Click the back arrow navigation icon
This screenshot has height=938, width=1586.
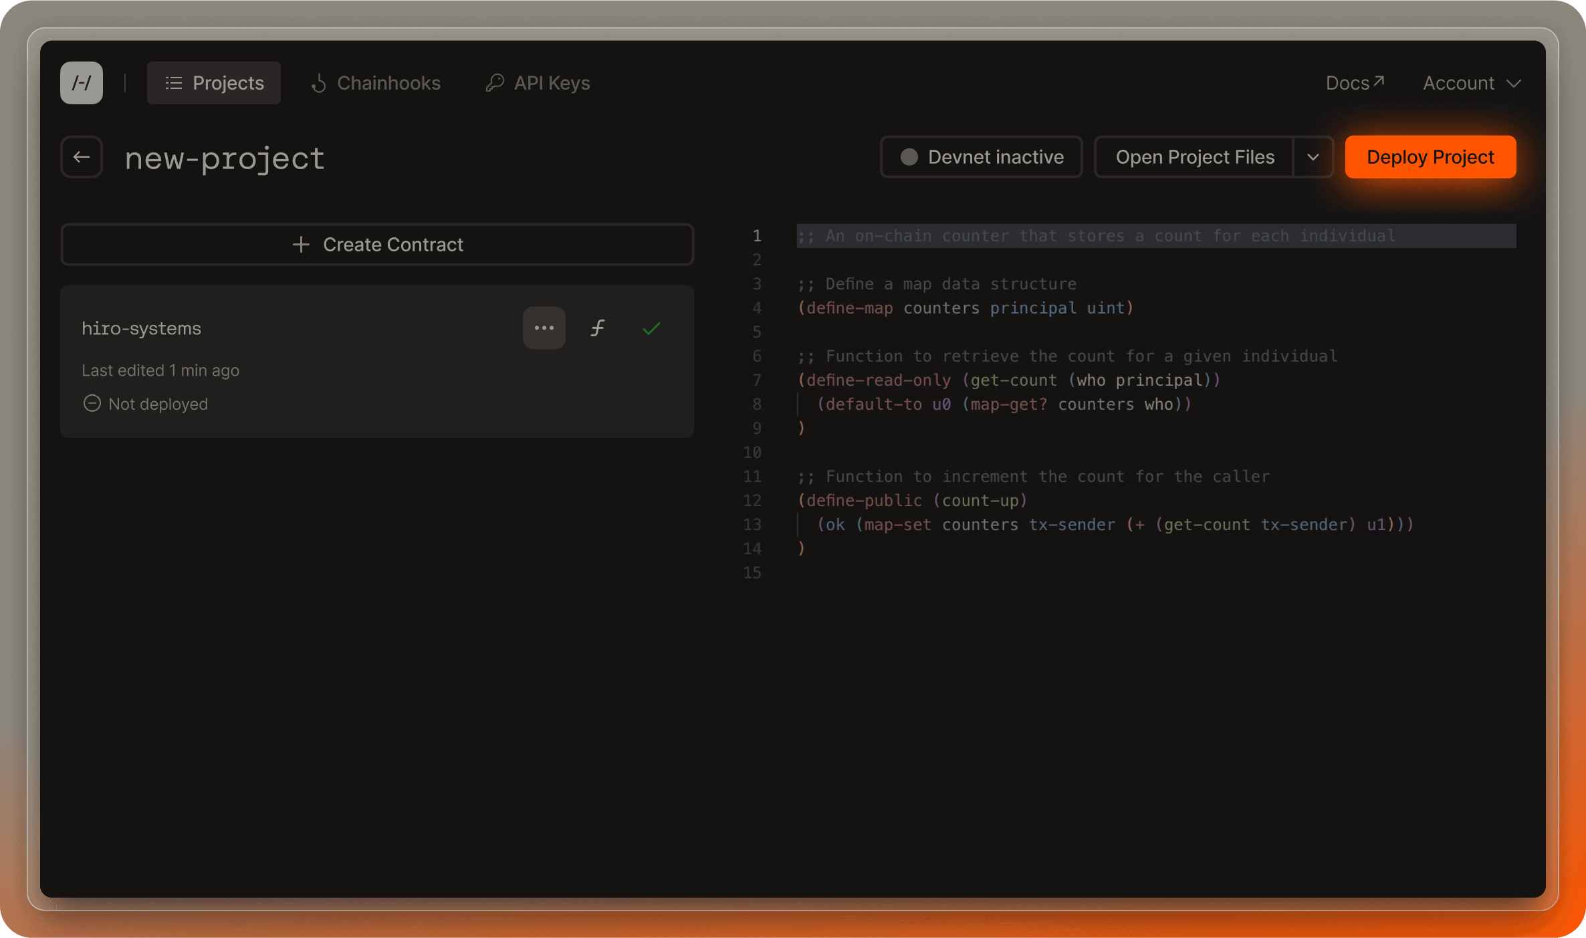tap(83, 156)
